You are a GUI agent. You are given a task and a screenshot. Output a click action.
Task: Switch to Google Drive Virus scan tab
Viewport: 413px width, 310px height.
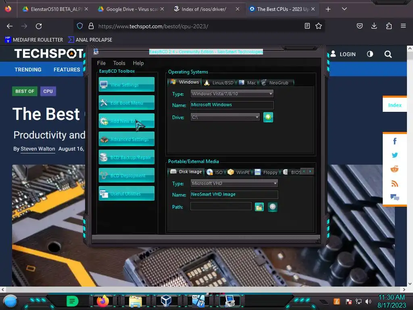(131, 9)
